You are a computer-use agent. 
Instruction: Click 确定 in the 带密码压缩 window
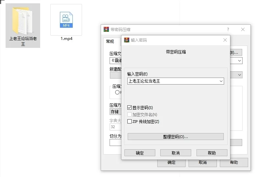coord(171,162)
